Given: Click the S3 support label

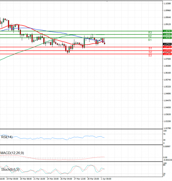Looking at the screenshot, I should [150, 55].
